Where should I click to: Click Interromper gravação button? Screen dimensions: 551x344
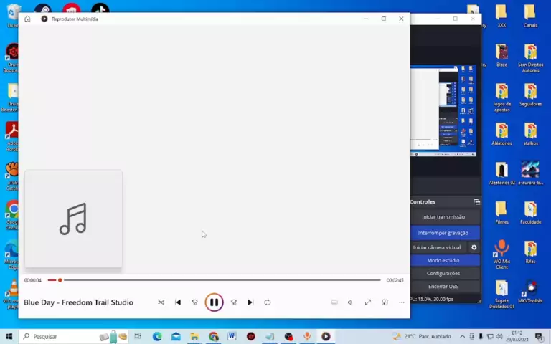pyautogui.click(x=443, y=233)
